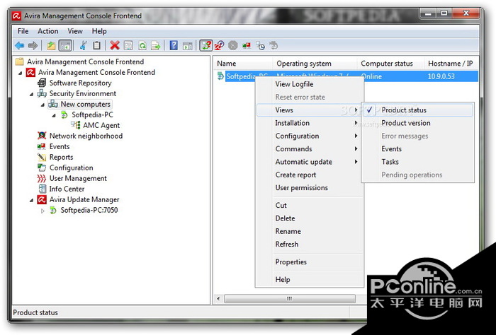Choose Refresh from the context menu

coord(310,244)
